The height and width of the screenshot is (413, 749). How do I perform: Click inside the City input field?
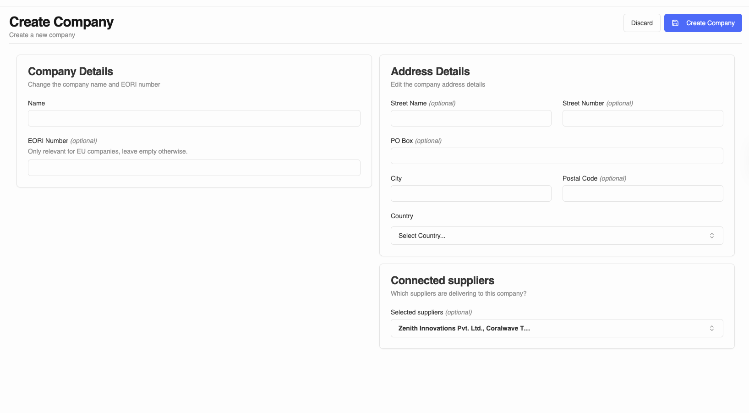coord(470,193)
